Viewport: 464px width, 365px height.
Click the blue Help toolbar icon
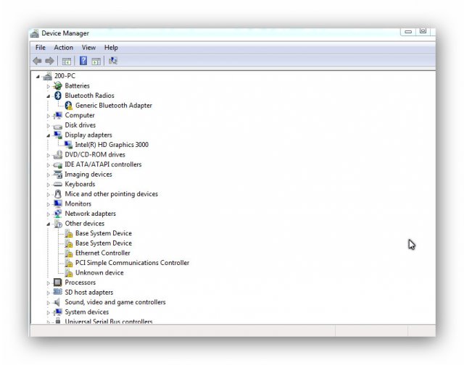(x=83, y=61)
